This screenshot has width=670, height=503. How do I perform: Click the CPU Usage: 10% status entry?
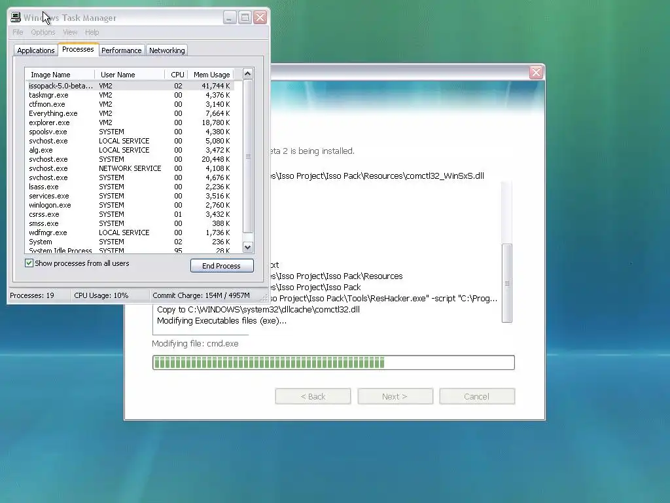coord(101,295)
